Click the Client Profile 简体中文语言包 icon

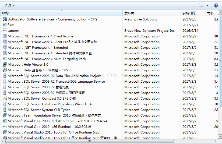pyautogui.click(x=5, y=42)
